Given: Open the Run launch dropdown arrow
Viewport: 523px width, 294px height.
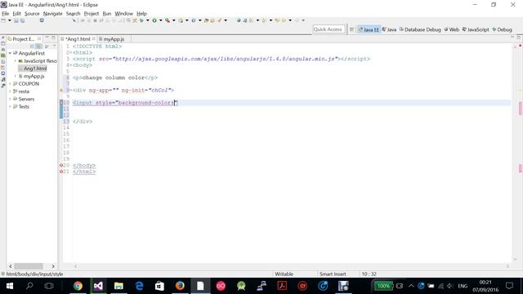Looking at the screenshot, I should 160,20.
